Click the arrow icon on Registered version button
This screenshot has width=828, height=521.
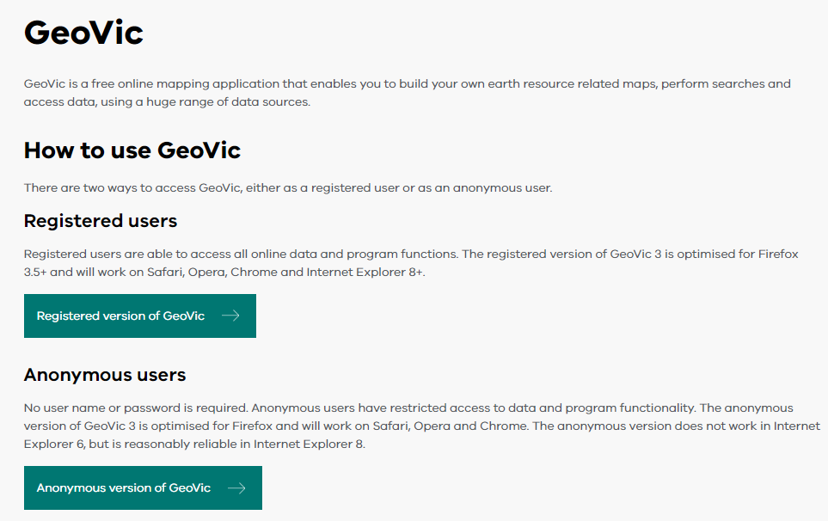[230, 316]
